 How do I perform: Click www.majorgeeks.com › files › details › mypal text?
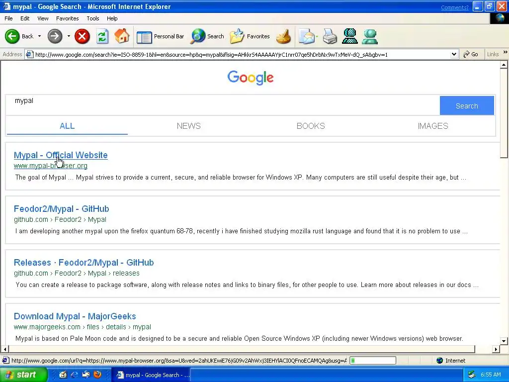(82, 327)
